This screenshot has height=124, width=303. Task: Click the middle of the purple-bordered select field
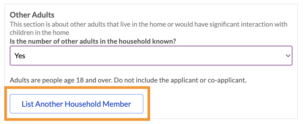pyautogui.click(x=151, y=56)
